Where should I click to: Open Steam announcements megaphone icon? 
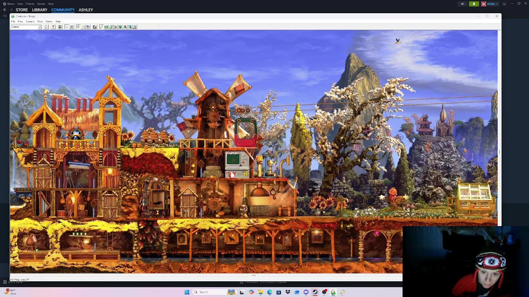462,4
